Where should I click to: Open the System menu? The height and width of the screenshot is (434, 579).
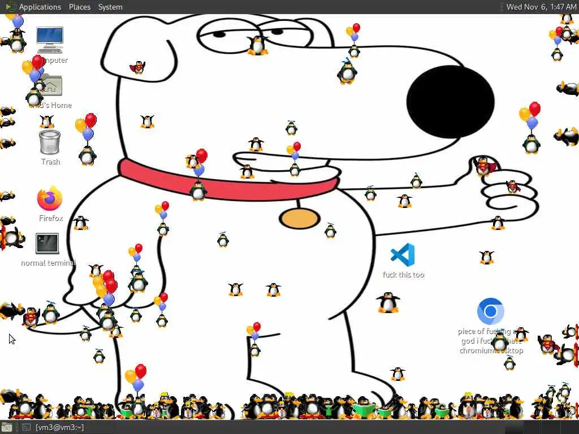coord(110,7)
